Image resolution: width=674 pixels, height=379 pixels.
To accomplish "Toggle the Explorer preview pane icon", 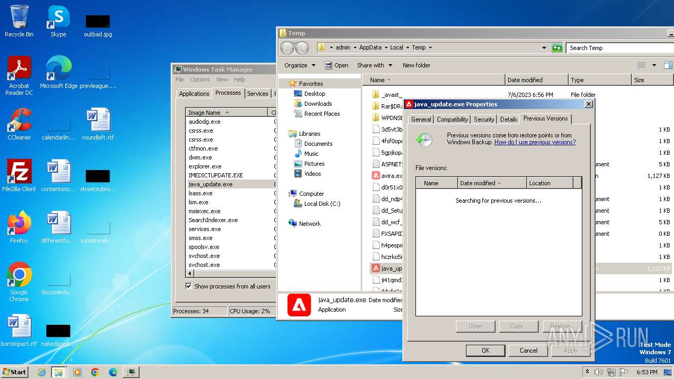I will click(x=668, y=65).
